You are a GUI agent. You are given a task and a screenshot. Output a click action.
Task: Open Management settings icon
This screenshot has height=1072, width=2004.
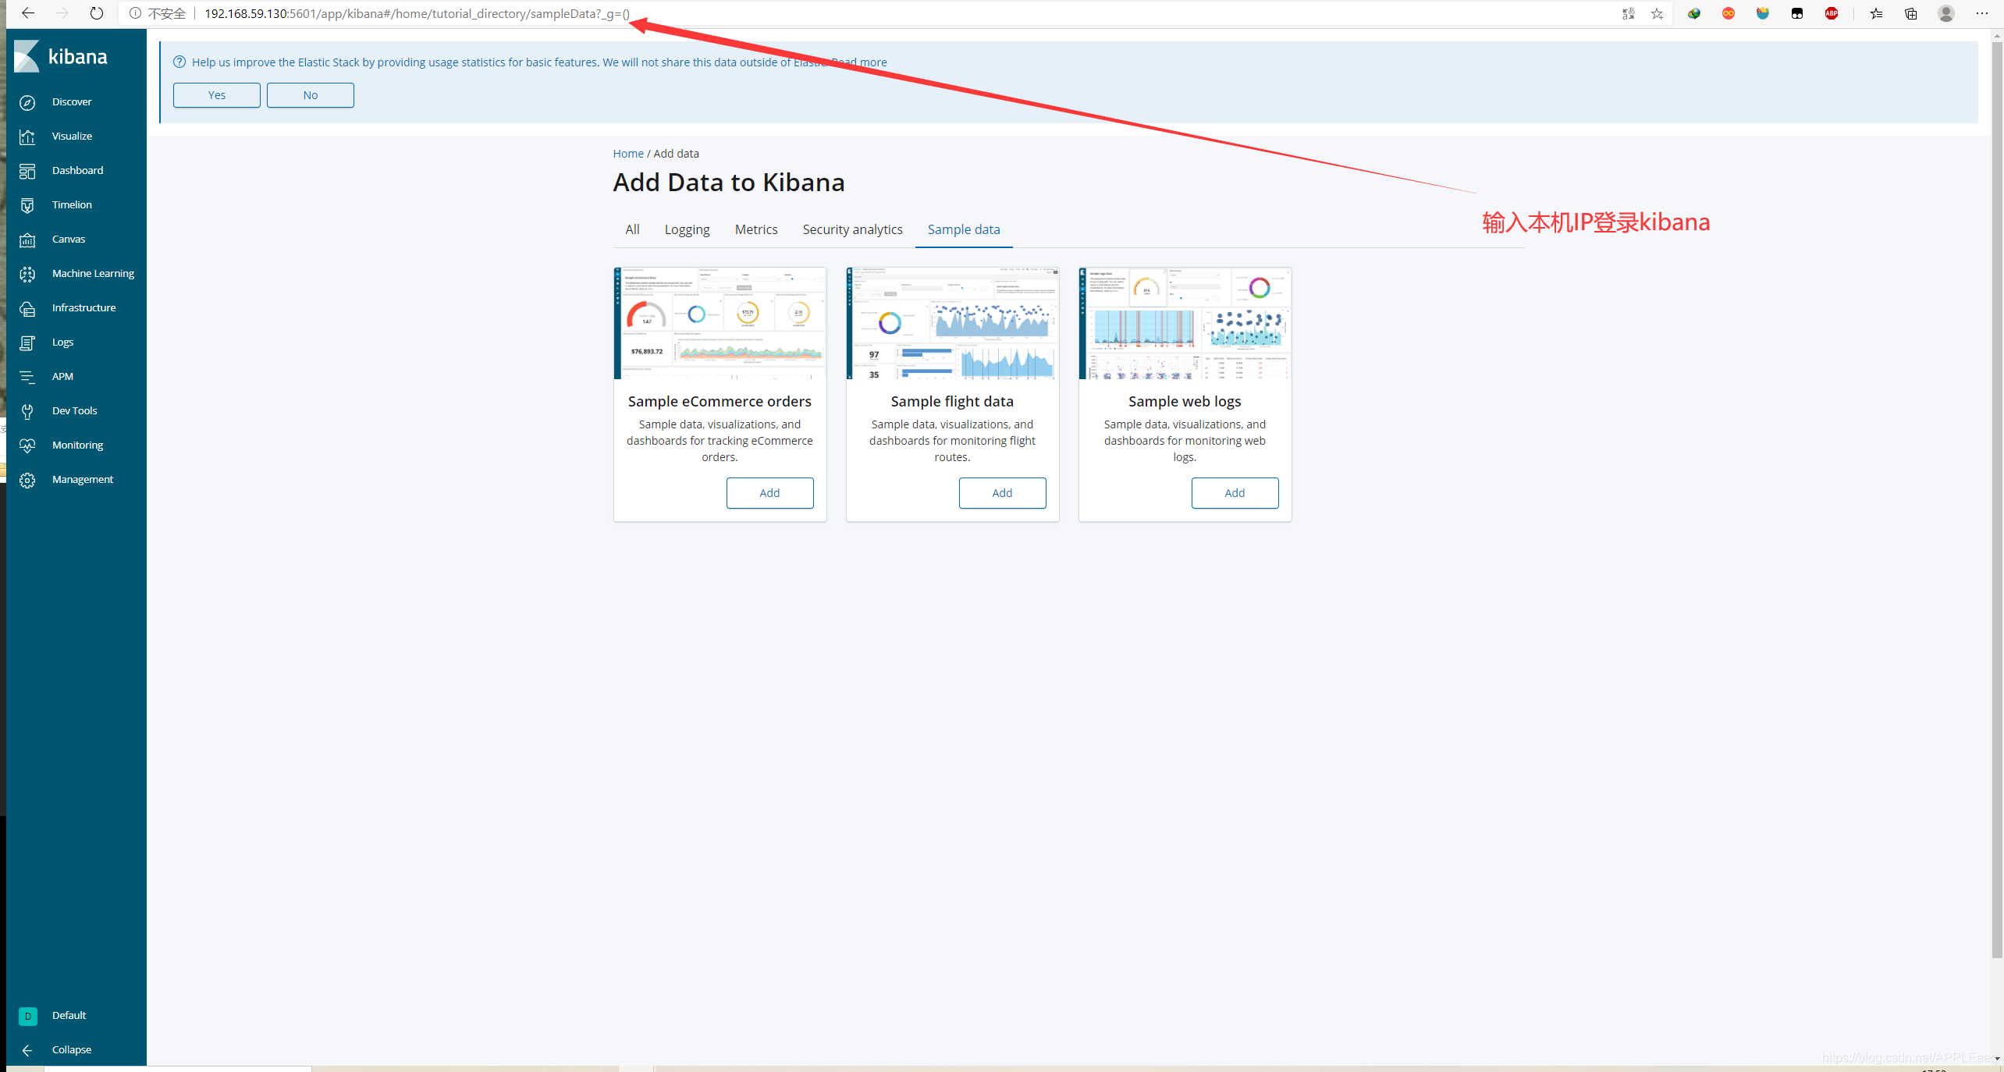pyautogui.click(x=29, y=478)
